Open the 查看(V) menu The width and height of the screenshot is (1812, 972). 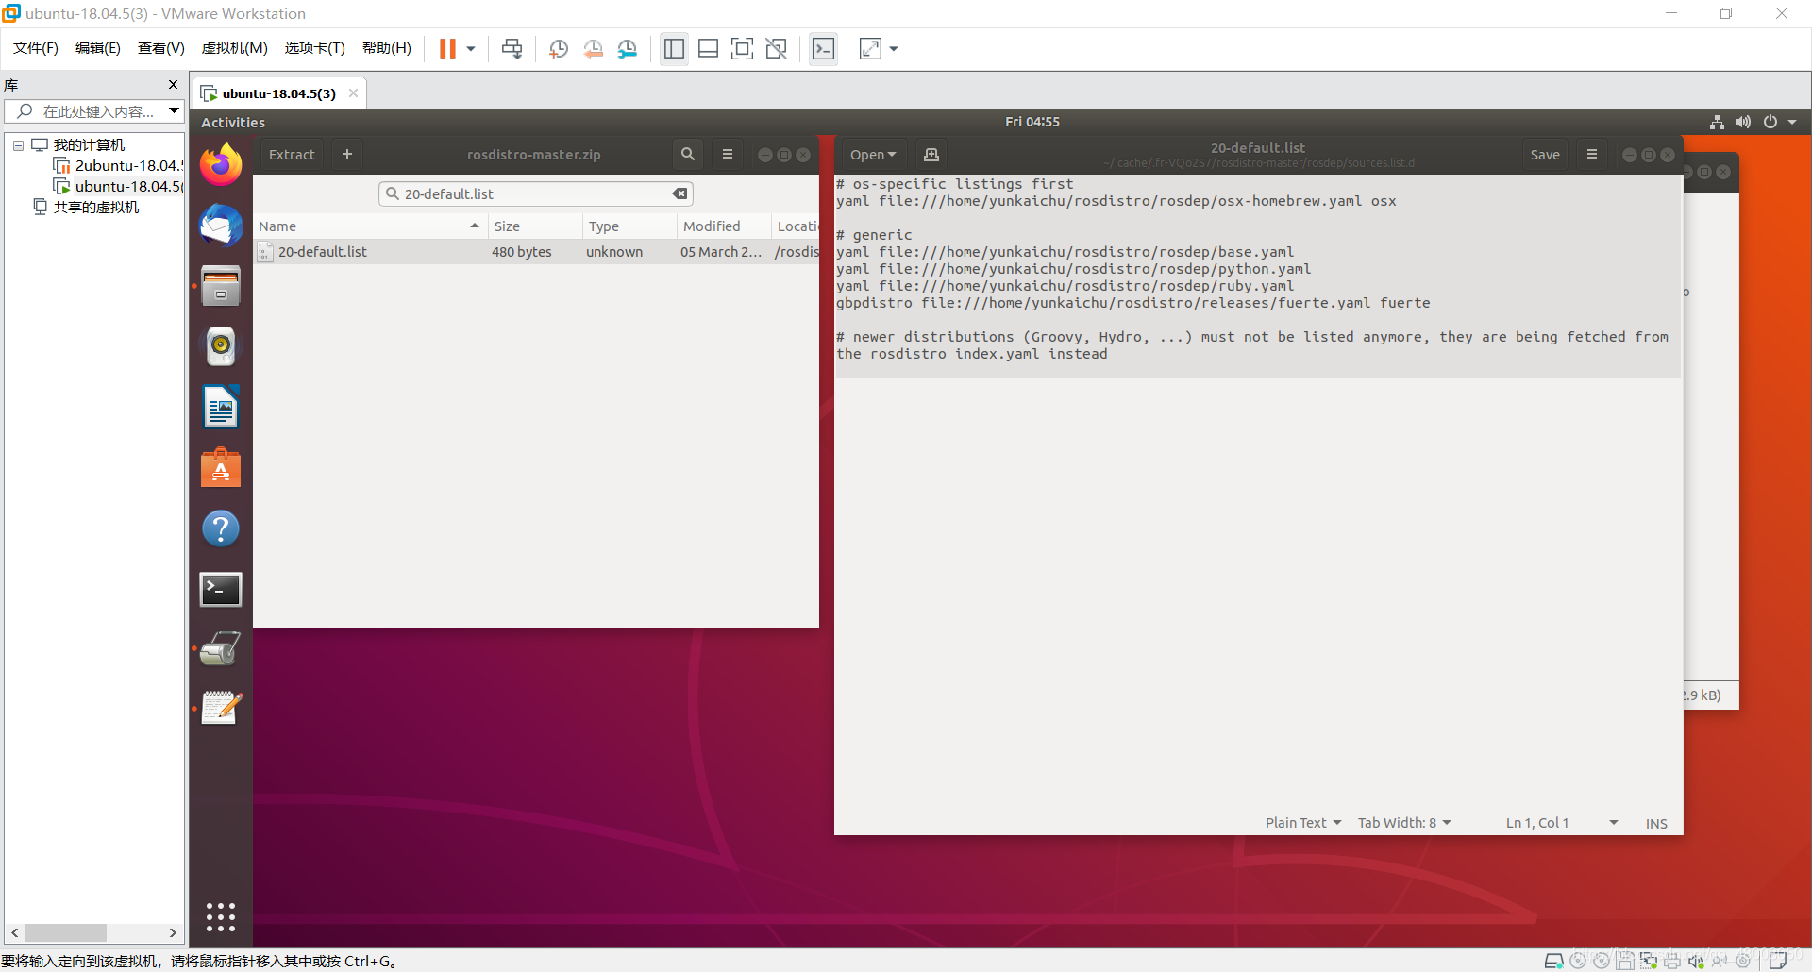point(161,48)
